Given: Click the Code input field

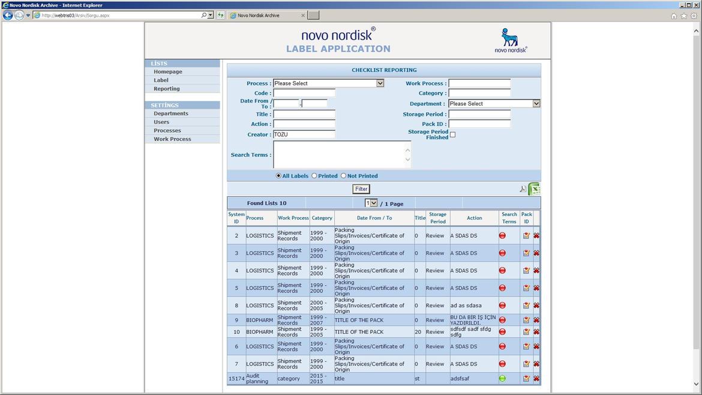Looking at the screenshot, I should click(304, 93).
